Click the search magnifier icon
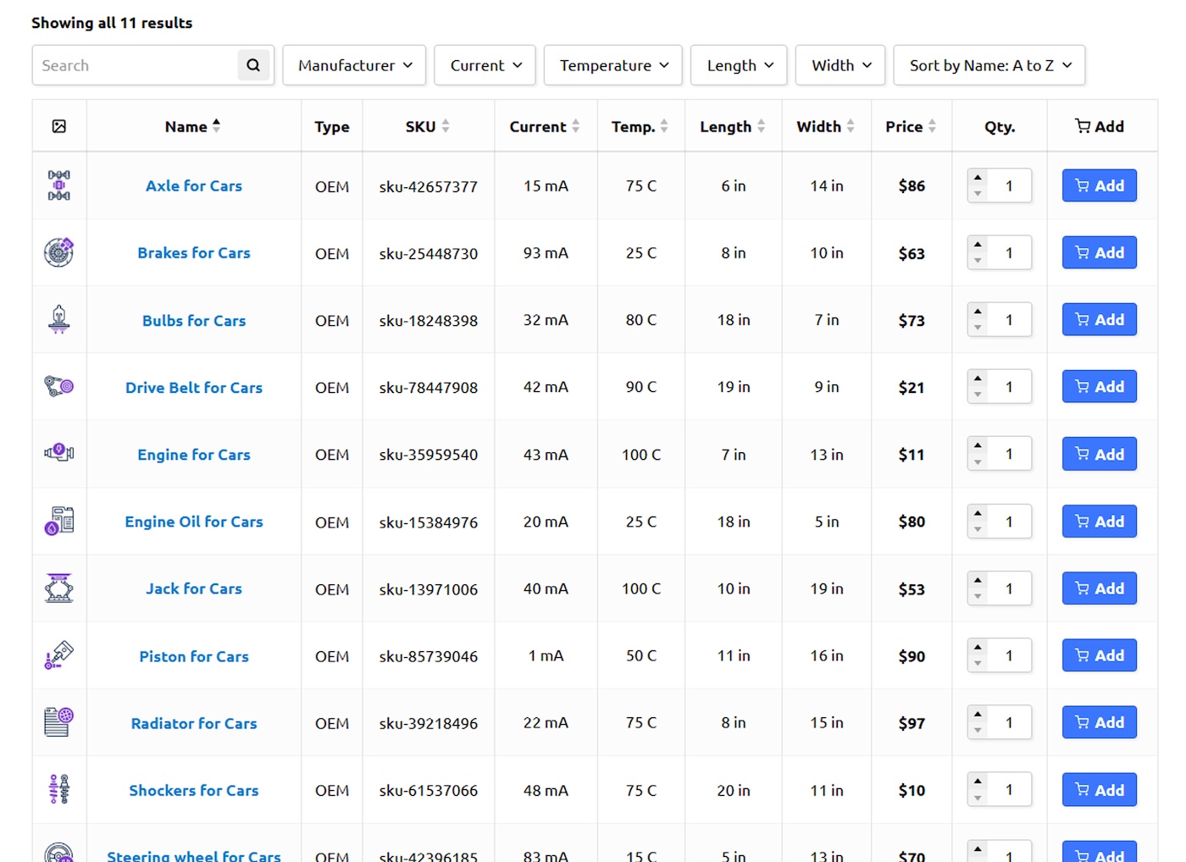The width and height of the screenshot is (1186, 862). coord(253,64)
